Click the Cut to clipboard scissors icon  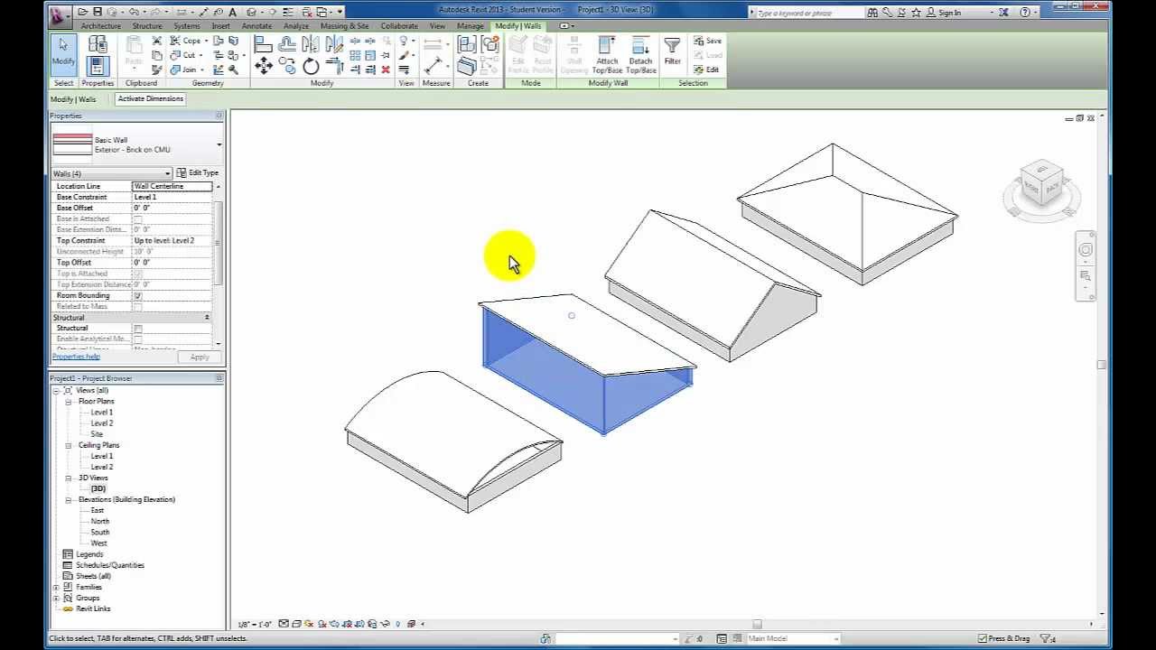point(157,42)
